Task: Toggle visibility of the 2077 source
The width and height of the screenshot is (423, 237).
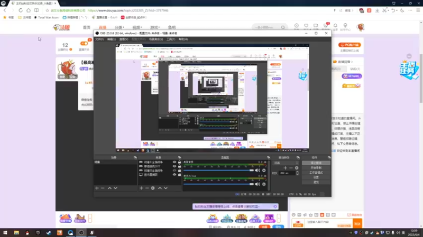Action: click(x=174, y=166)
